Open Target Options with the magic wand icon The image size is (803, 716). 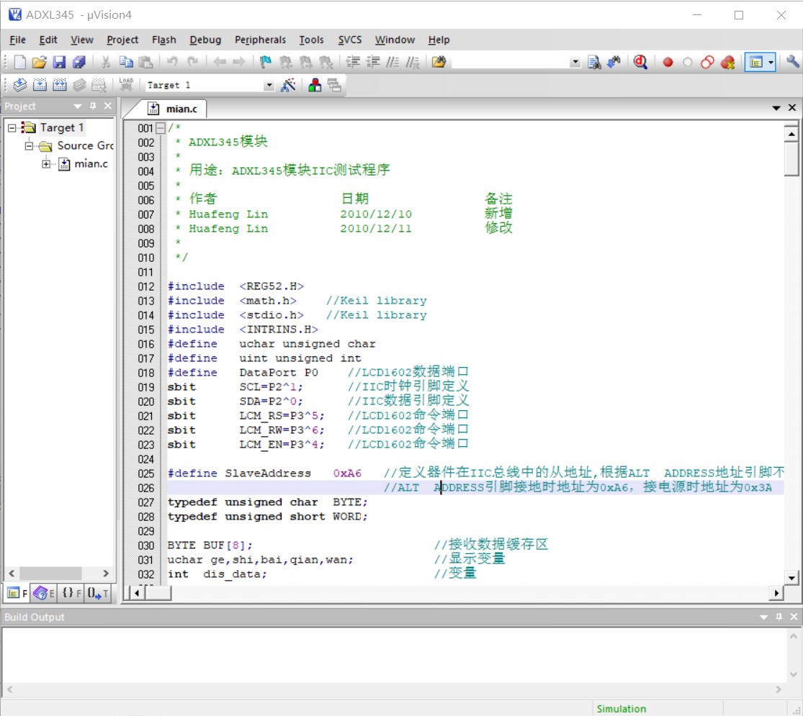(x=288, y=85)
